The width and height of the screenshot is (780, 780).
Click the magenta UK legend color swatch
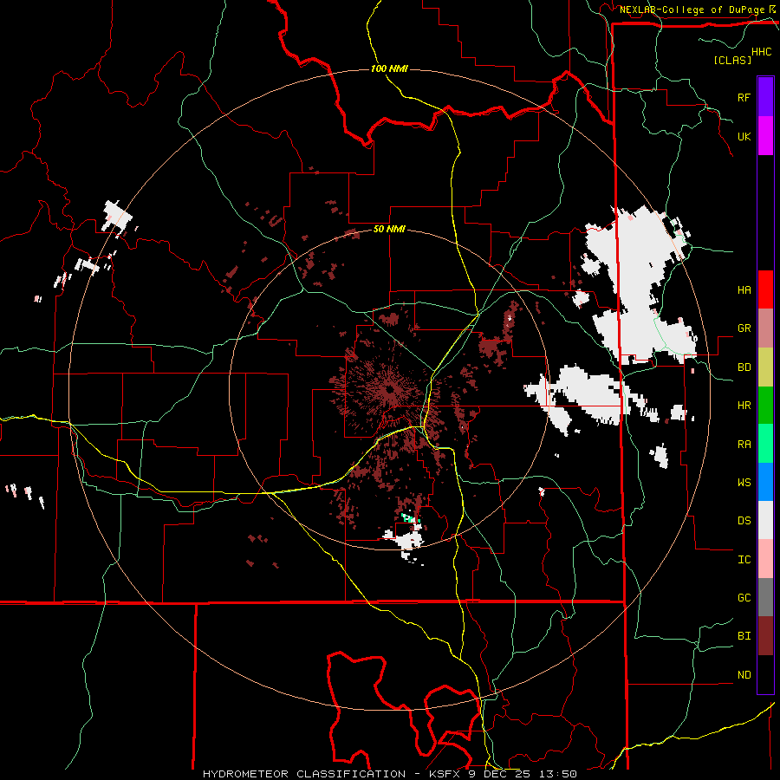click(x=765, y=136)
